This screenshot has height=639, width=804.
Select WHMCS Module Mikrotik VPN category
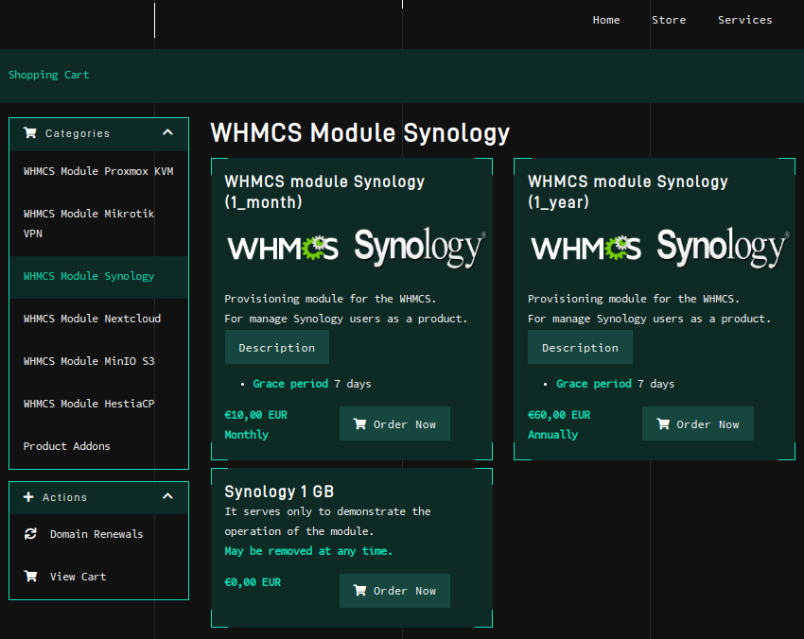click(98, 223)
